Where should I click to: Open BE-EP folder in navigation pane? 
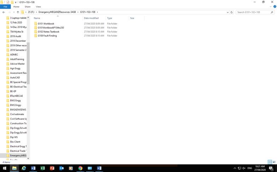(x=13, y=91)
